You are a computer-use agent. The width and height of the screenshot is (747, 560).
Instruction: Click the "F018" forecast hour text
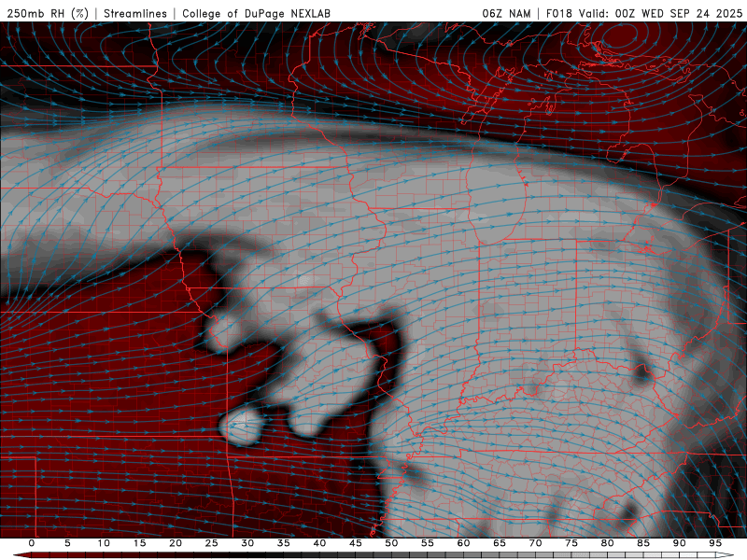click(x=558, y=13)
